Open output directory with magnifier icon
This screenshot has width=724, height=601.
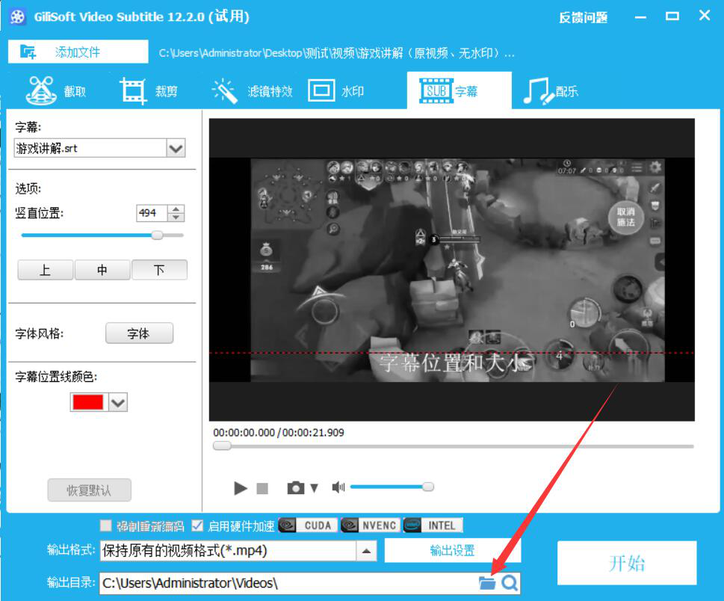coord(510,583)
